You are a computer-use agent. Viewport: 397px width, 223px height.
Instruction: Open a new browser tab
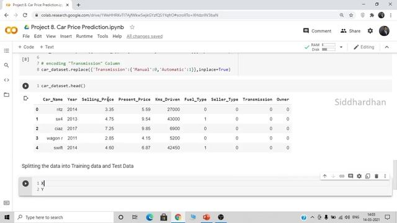coord(78,5)
